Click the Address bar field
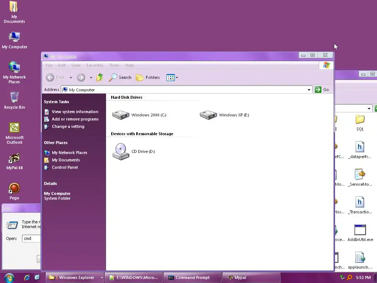The image size is (377, 283). coord(186,90)
